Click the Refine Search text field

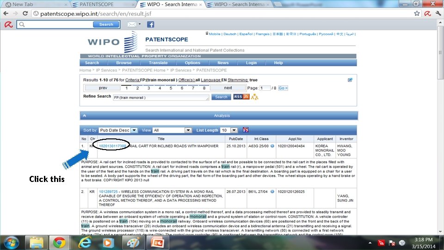pyautogui.click(x=161, y=98)
